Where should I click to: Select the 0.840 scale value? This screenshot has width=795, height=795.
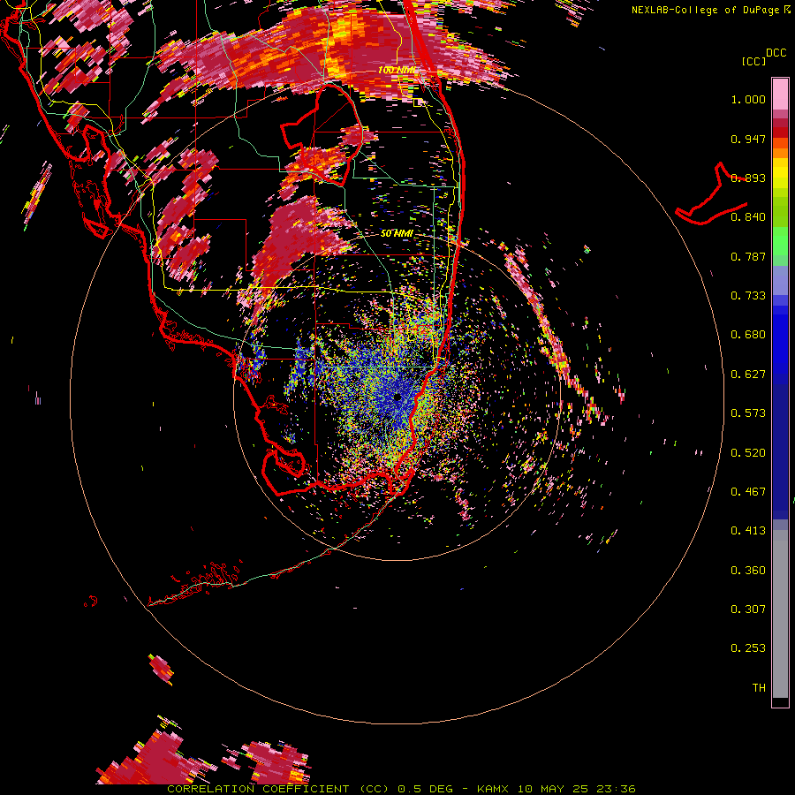point(748,217)
